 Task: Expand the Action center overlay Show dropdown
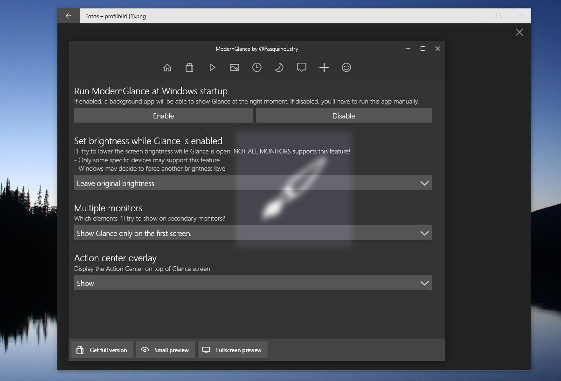click(253, 283)
